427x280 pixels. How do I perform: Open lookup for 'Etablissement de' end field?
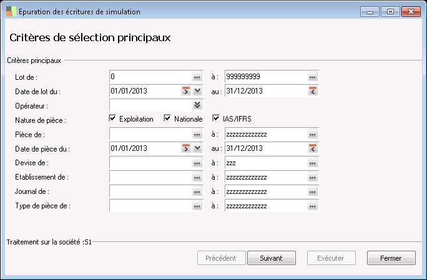click(x=313, y=177)
